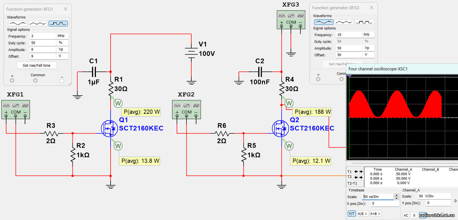This screenshot has height=220, width=458.
Task: Close the Function generator-XFG1 panel
Action: (65, 9)
